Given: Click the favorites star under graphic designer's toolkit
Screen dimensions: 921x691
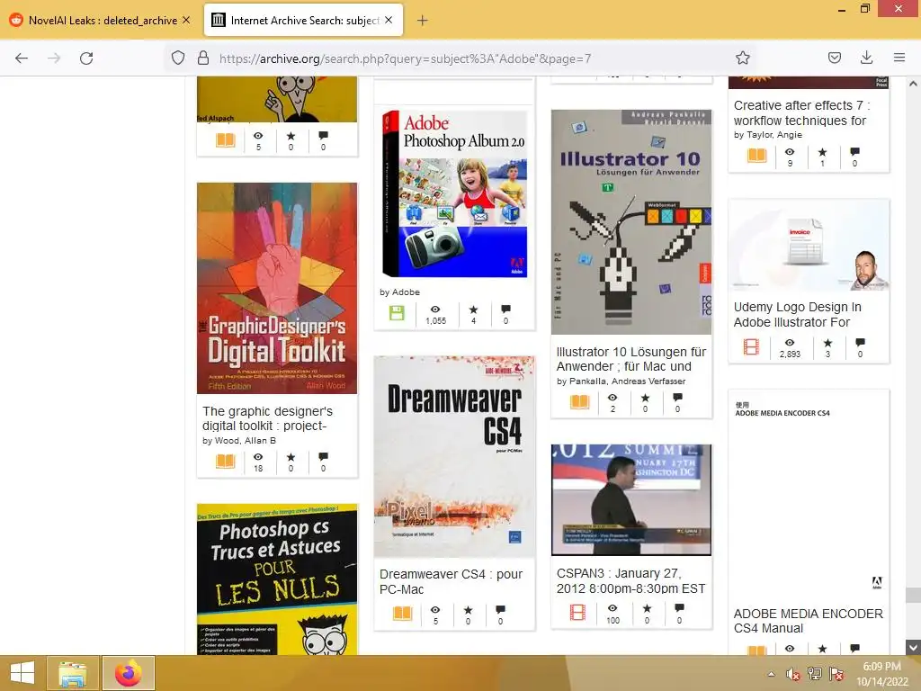Looking at the screenshot, I should point(291,457).
